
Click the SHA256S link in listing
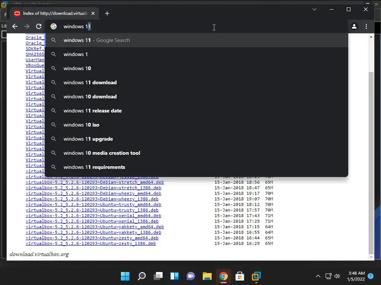(35, 54)
